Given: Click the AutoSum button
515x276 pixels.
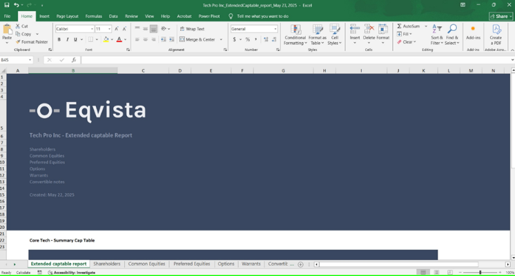Looking at the screenshot, I should (x=408, y=26).
